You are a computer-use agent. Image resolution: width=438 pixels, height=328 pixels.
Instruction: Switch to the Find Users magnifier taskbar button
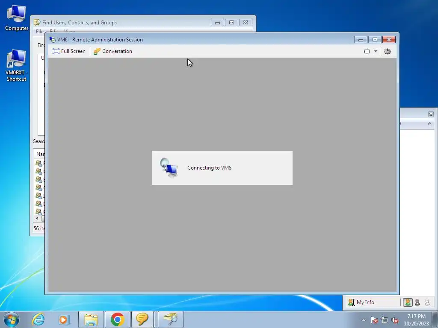pyautogui.click(x=171, y=319)
